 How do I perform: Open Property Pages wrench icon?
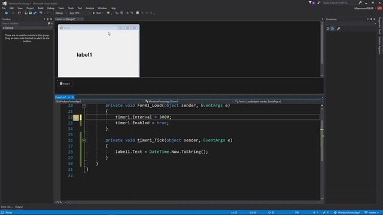(x=338, y=29)
